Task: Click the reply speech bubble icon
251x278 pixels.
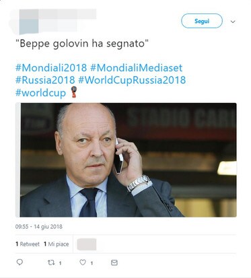Action: point(20,262)
